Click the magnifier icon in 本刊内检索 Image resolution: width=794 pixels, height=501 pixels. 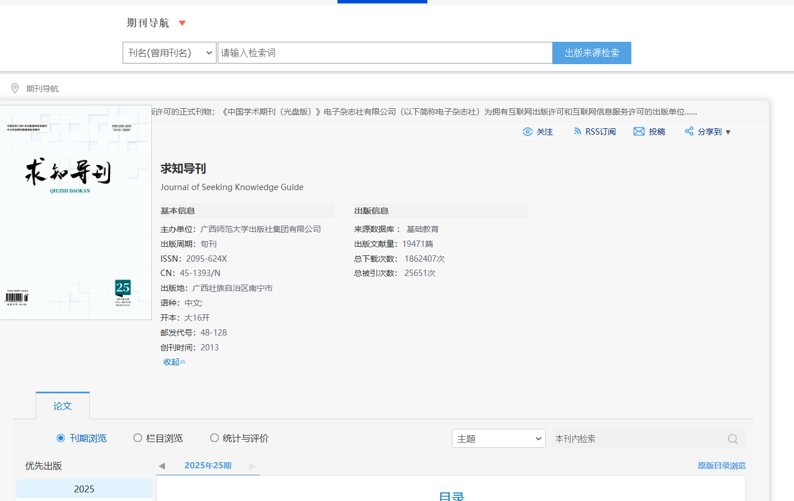tap(733, 439)
